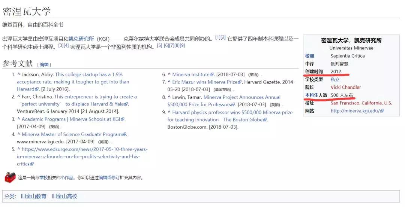Click 本科生 link in infobox
The height and width of the screenshot is (207, 405).
coord(312,95)
